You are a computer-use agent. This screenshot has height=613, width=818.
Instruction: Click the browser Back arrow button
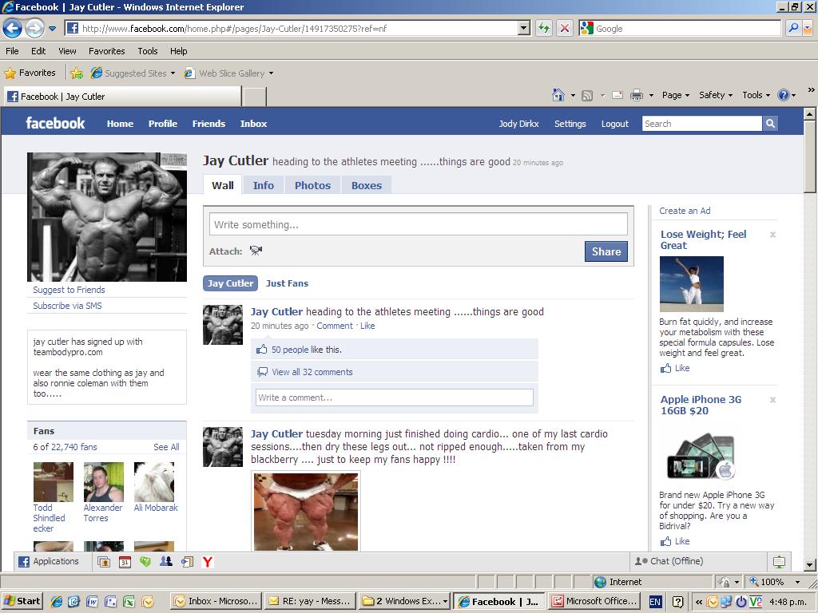(x=12, y=28)
